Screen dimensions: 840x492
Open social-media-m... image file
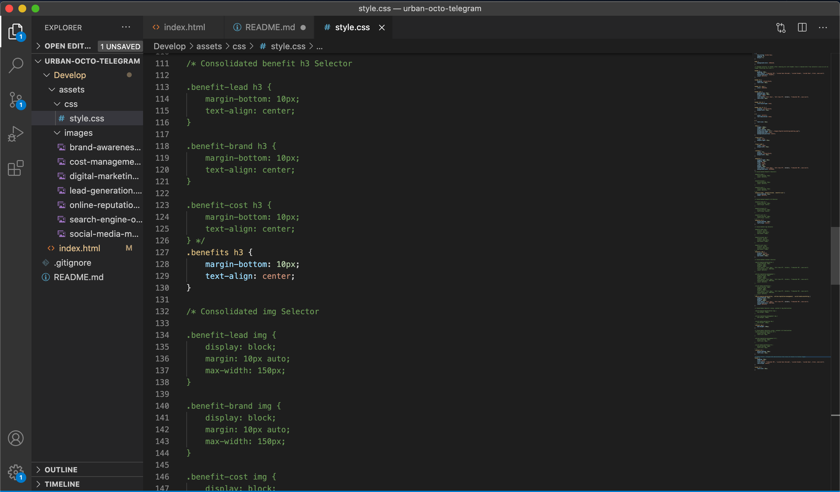coord(87,234)
